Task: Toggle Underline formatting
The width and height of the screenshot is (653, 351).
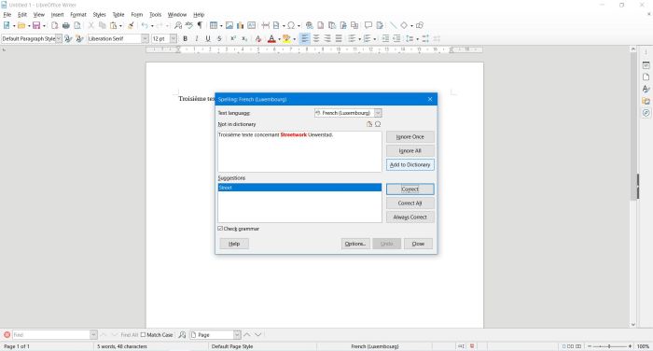Action: tap(208, 39)
